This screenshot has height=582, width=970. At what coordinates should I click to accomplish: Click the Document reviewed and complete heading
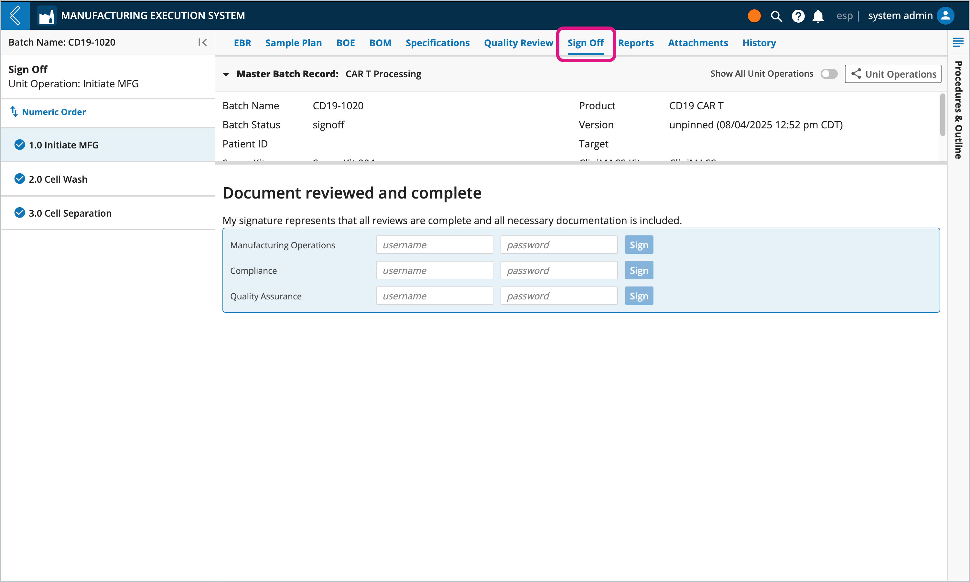[x=352, y=193]
